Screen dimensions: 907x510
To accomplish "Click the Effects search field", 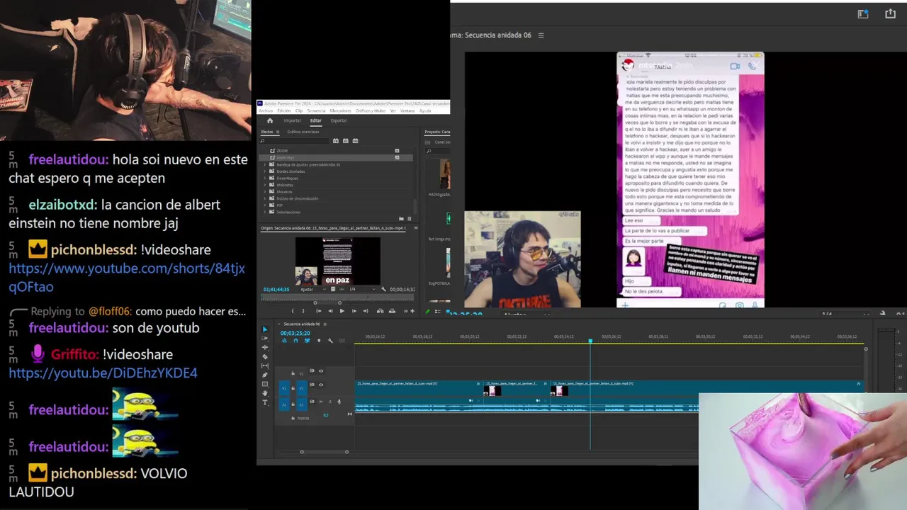I will coord(293,141).
